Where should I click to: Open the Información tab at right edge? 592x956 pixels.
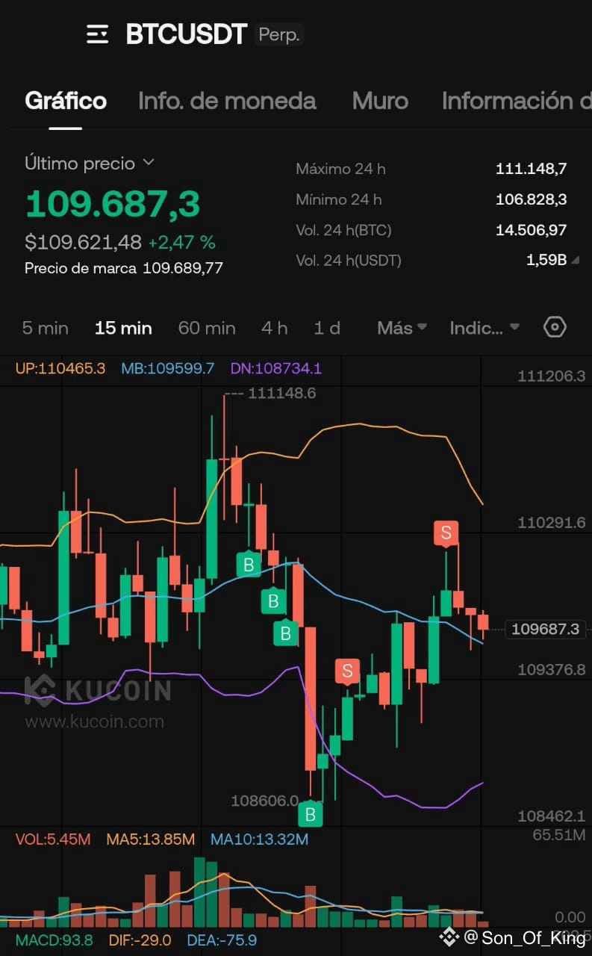pyautogui.click(x=517, y=101)
